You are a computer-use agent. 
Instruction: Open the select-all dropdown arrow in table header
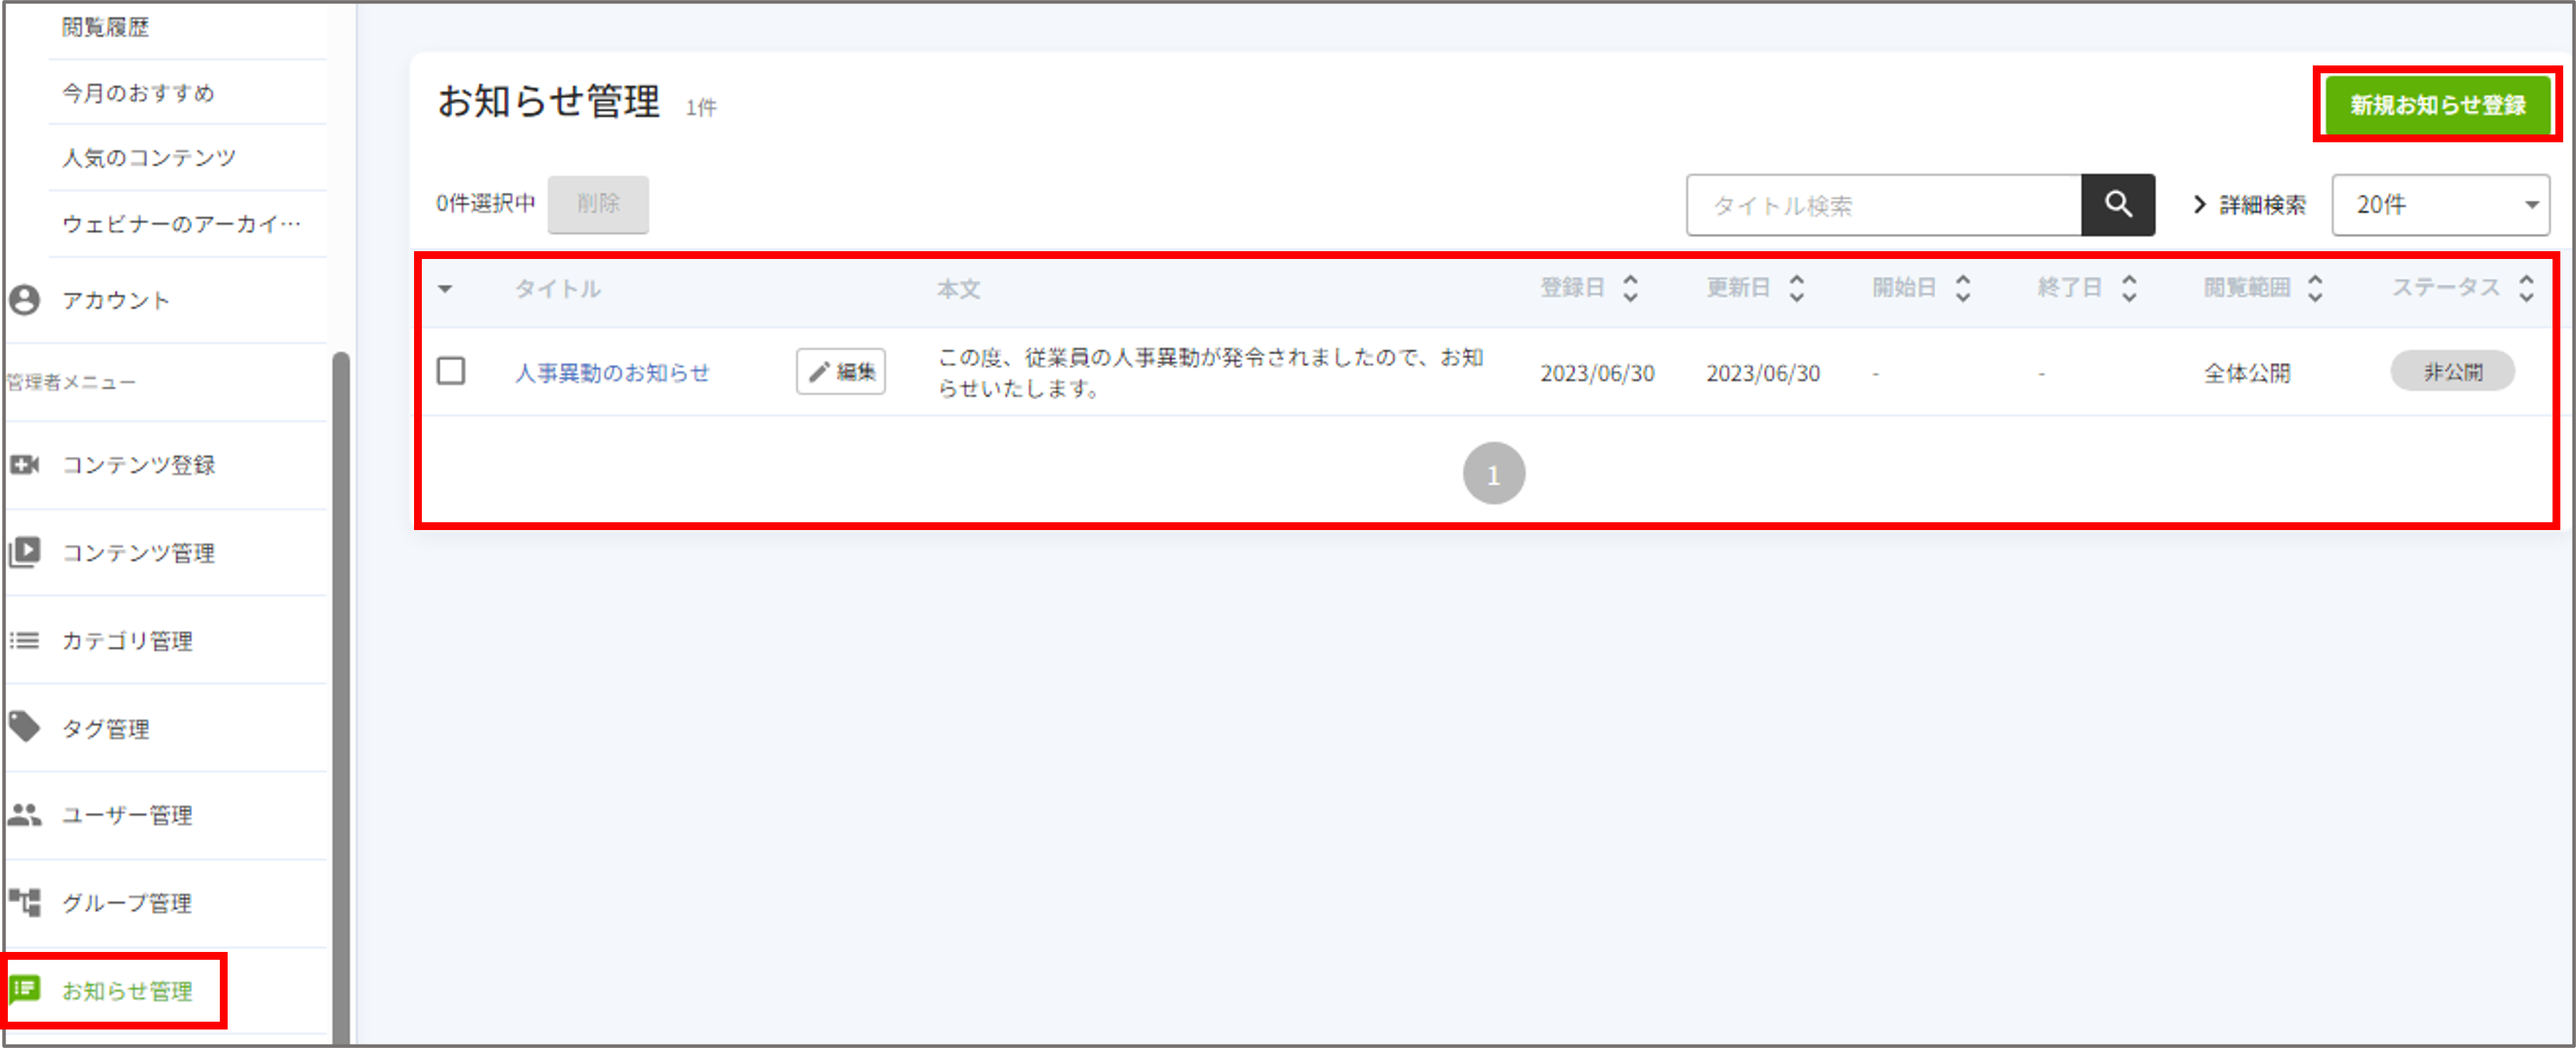tap(445, 290)
